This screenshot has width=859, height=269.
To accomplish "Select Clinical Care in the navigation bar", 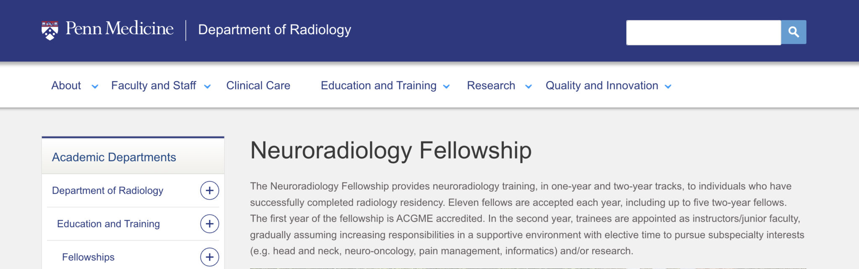I will point(258,86).
